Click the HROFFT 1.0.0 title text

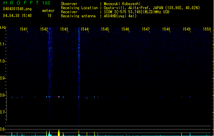(x=27, y=3)
